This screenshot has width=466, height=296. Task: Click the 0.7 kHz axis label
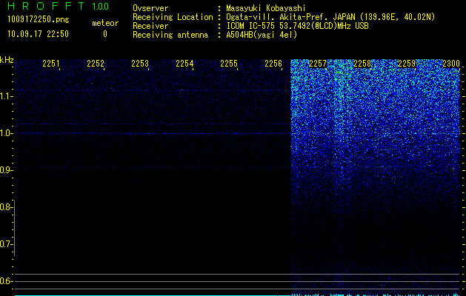[x=5, y=244]
